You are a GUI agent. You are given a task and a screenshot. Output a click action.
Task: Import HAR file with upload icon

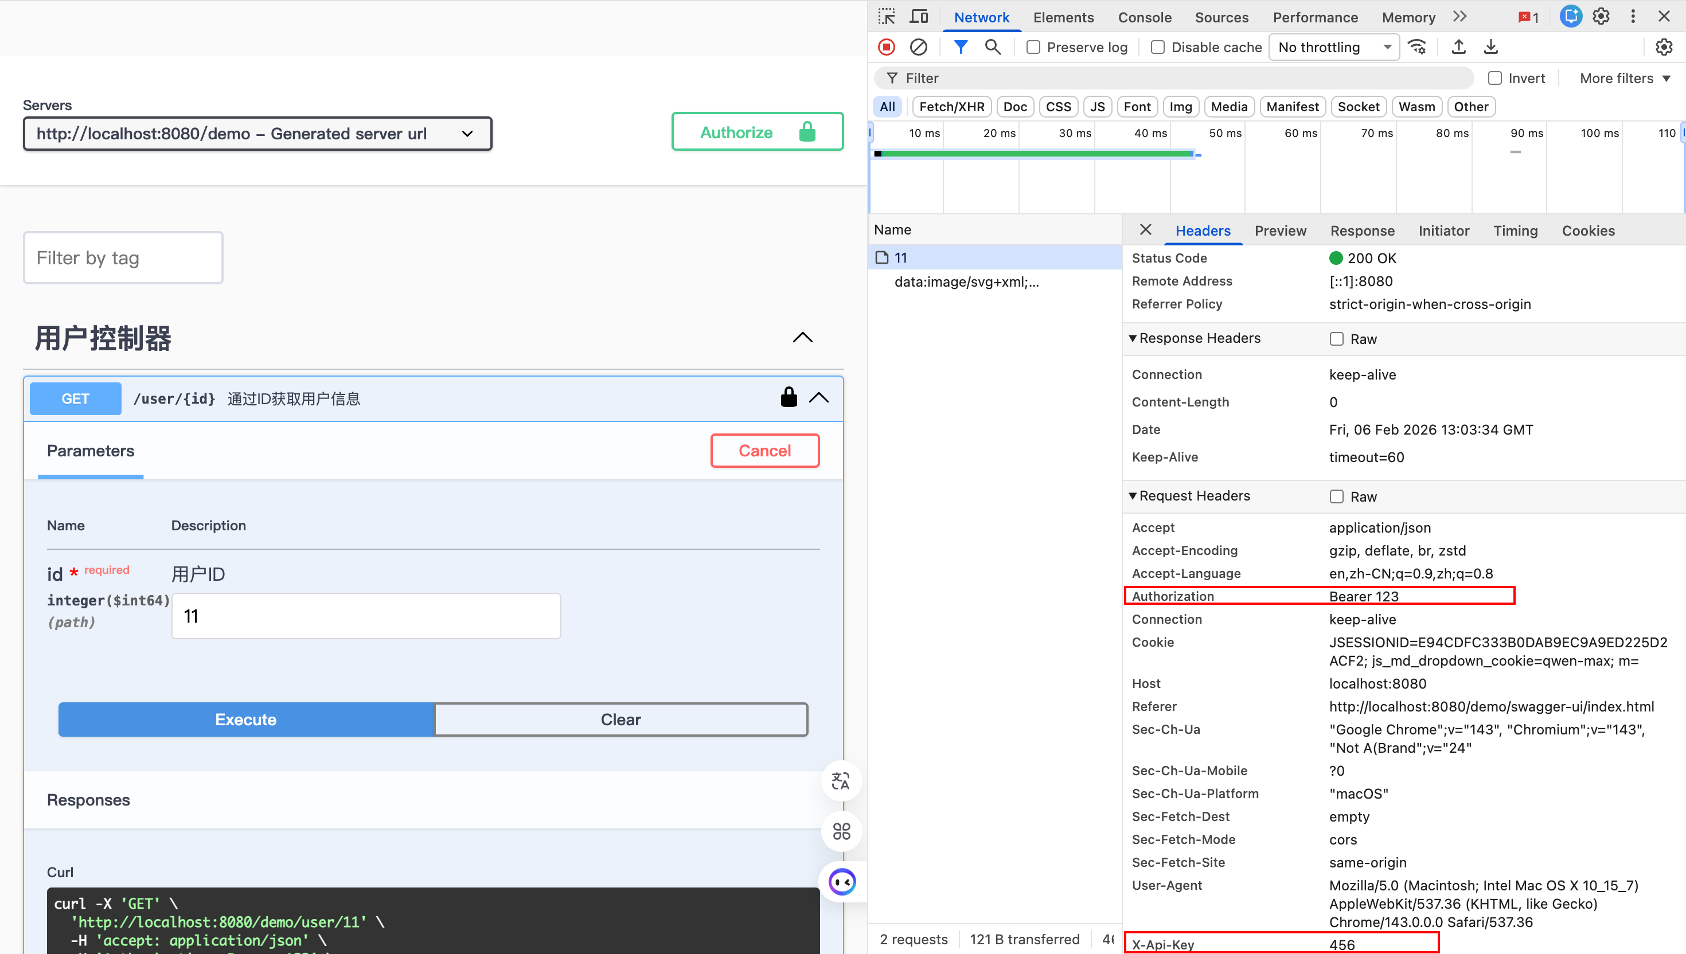point(1459,47)
